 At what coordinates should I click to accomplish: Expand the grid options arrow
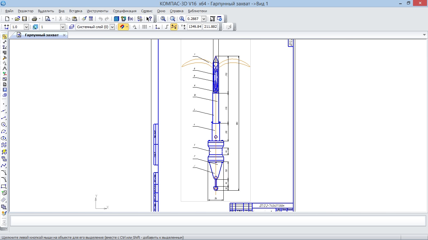click(150, 27)
